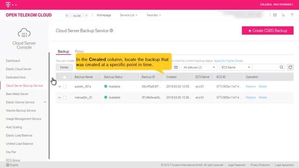Screen dimensions: 299x168
Task: Click Restore for manualbk_01
Action: [x=250, y=98]
